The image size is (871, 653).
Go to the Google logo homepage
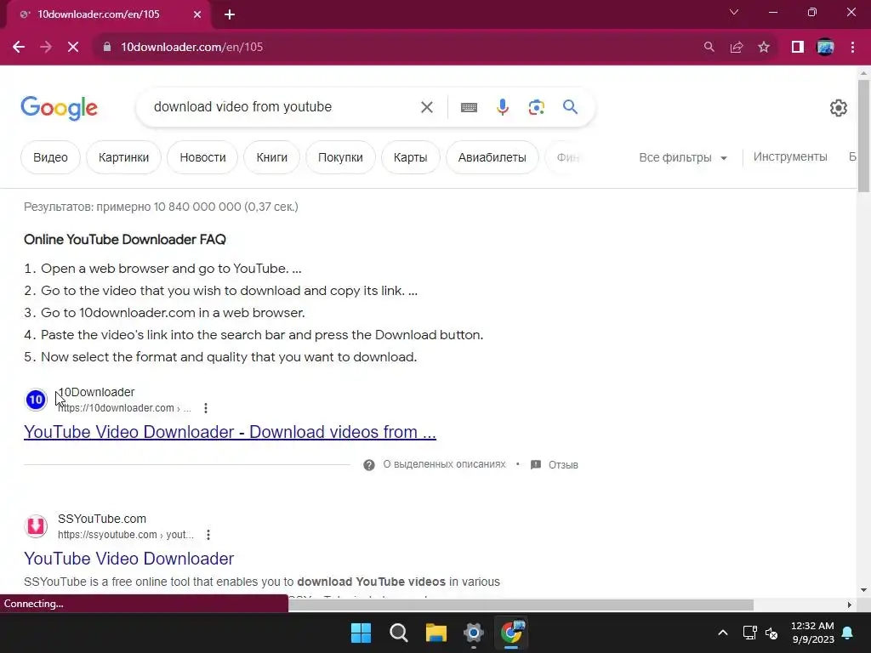pyautogui.click(x=59, y=108)
